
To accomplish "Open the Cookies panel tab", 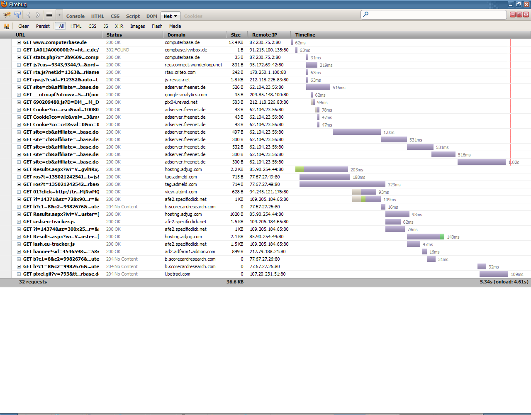I will (x=193, y=16).
